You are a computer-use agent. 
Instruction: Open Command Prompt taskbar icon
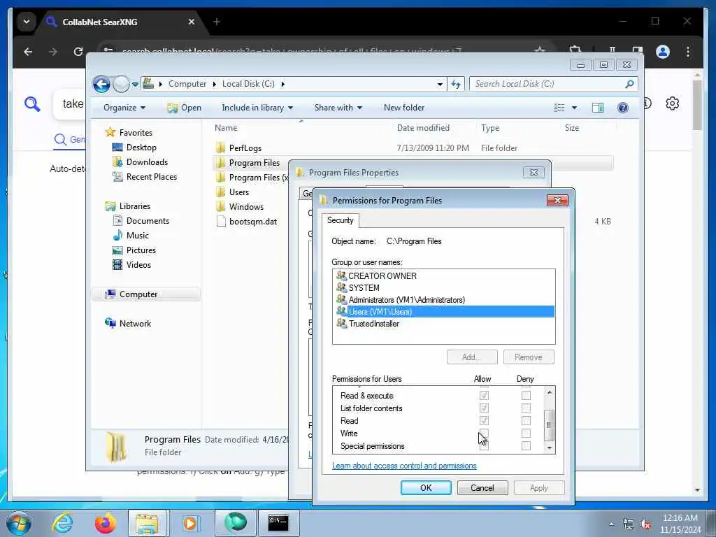(x=278, y=523)
